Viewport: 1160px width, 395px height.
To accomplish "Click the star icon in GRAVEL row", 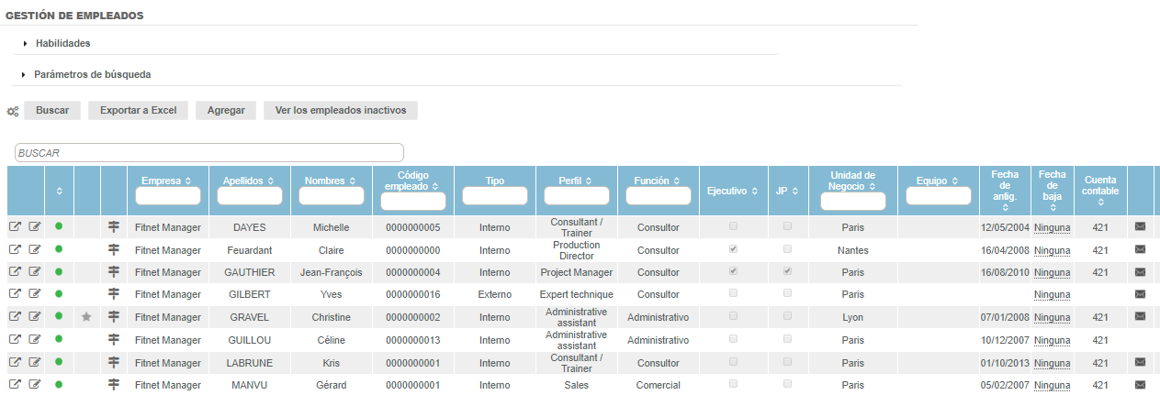I will pos(87,317).
